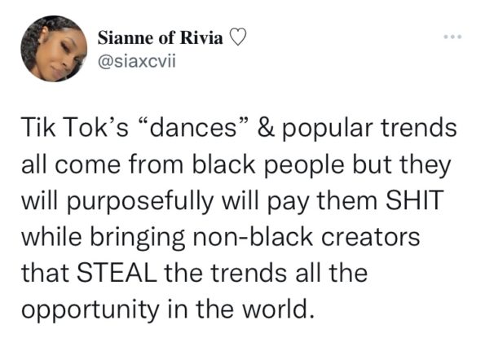This screenshot has width=485, height=338.
Task: Click the word STEAL in the tweet
Action: coord(117,273)
